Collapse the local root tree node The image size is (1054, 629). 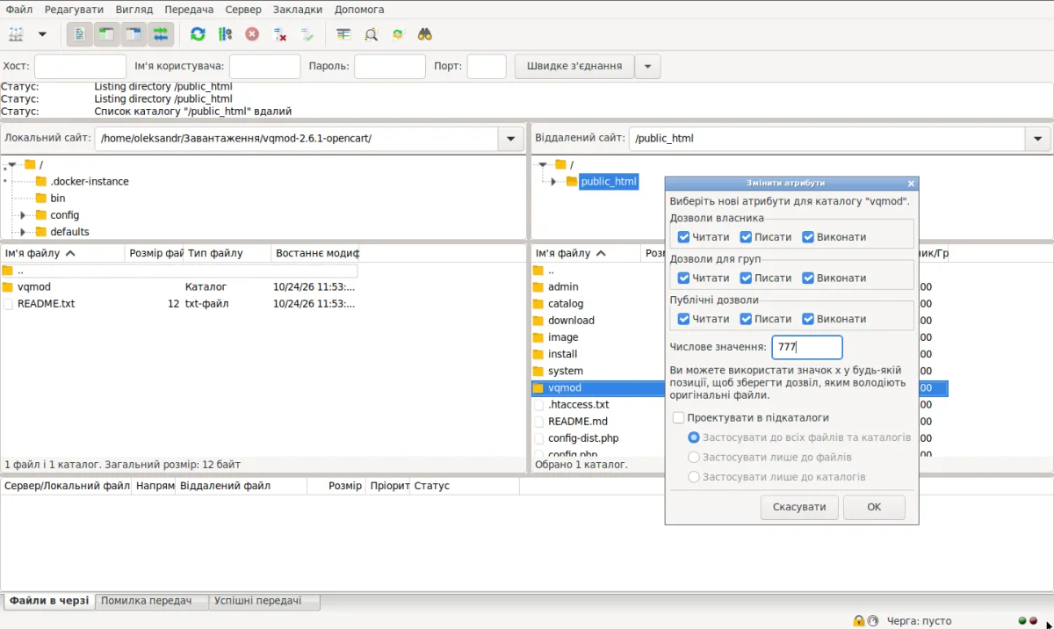pyautogui.click(x=12, y=165)
